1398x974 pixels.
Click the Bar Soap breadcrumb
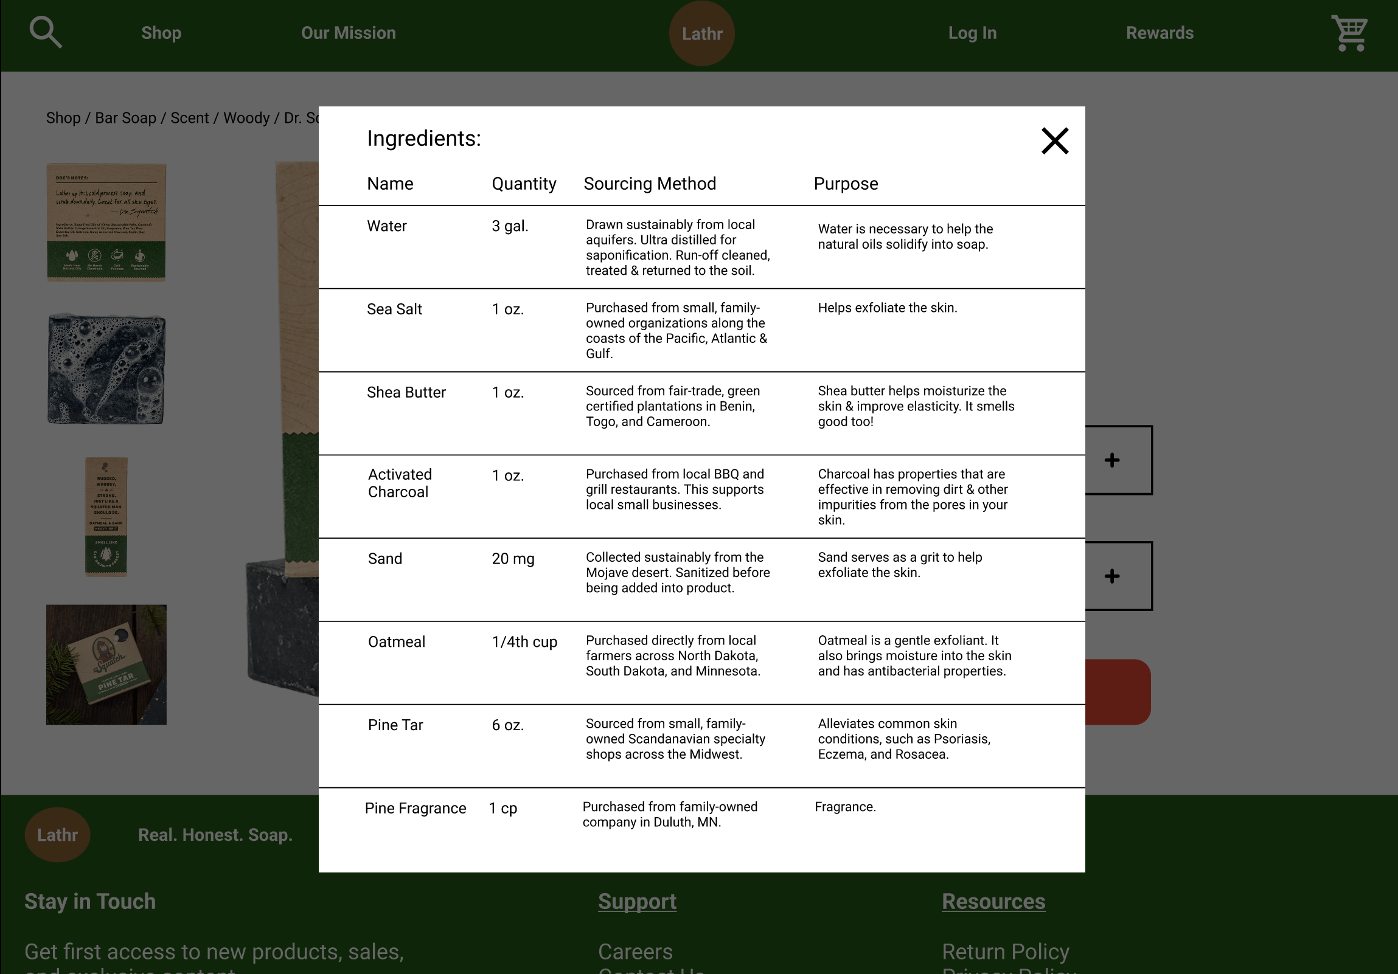tap(125, 118)
